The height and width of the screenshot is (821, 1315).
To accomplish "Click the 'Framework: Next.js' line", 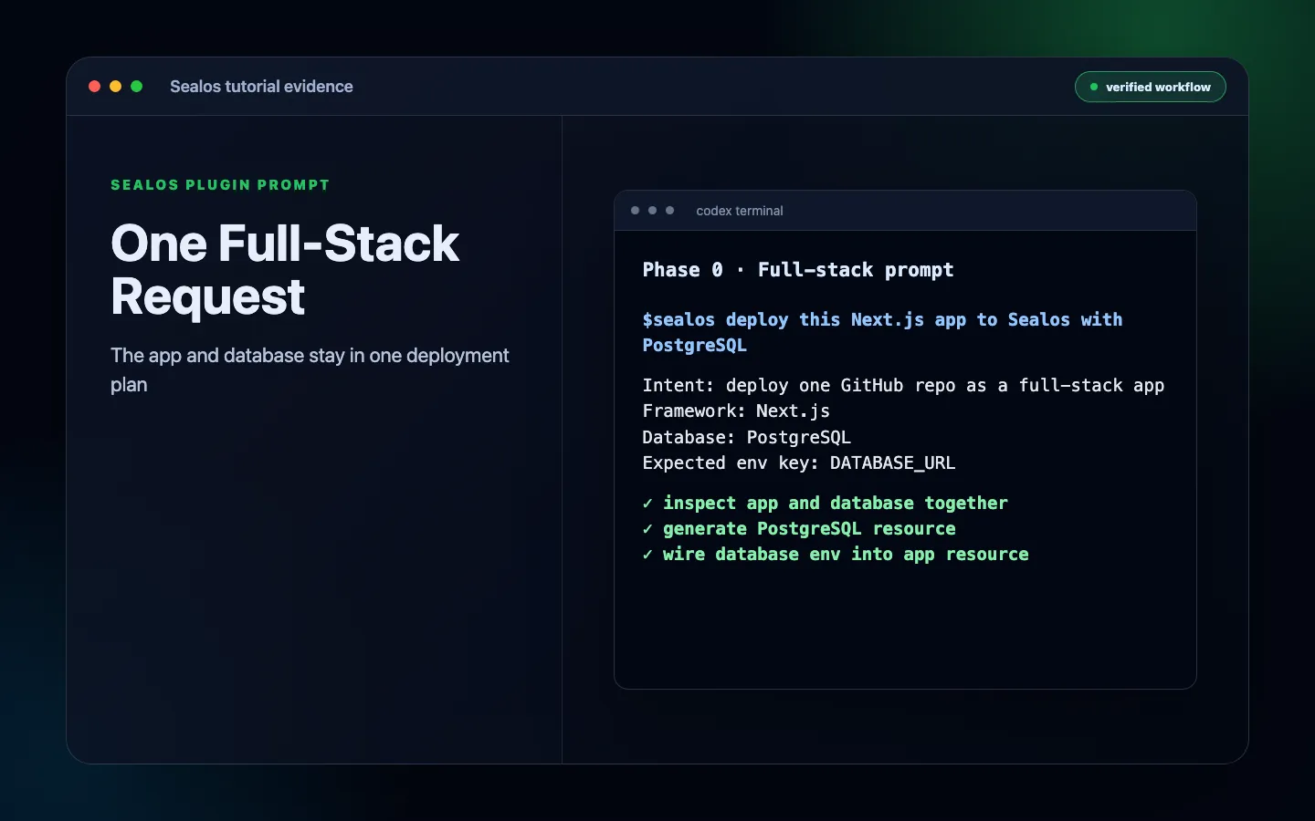I will click(736, 410).
